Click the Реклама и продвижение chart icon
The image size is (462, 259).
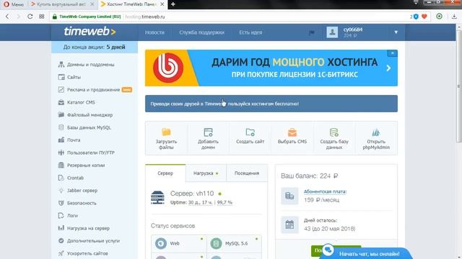[61, 90]
